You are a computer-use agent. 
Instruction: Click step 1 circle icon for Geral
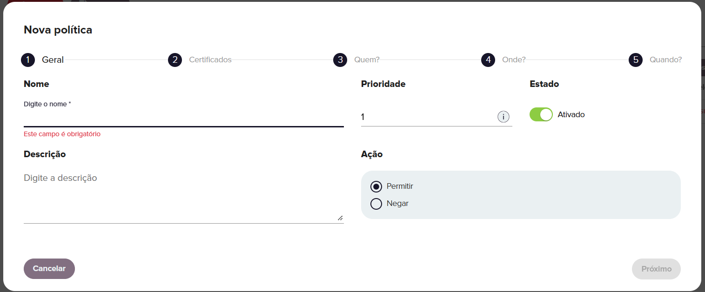coord(28,60)
